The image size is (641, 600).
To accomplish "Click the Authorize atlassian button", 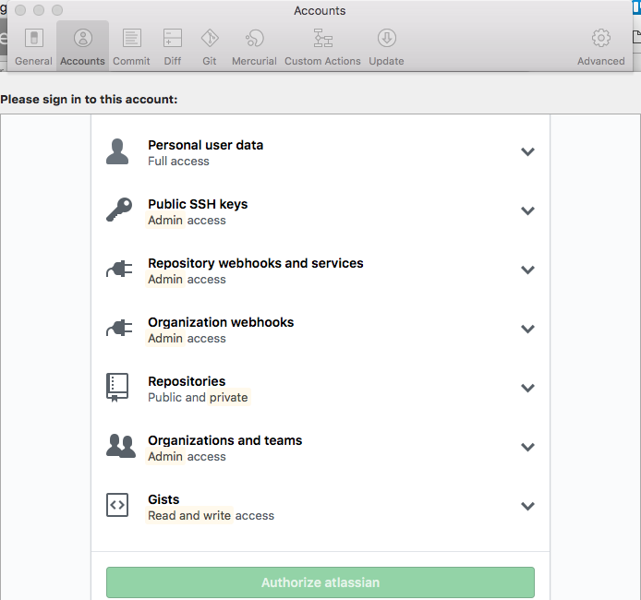I will point(320,582).
